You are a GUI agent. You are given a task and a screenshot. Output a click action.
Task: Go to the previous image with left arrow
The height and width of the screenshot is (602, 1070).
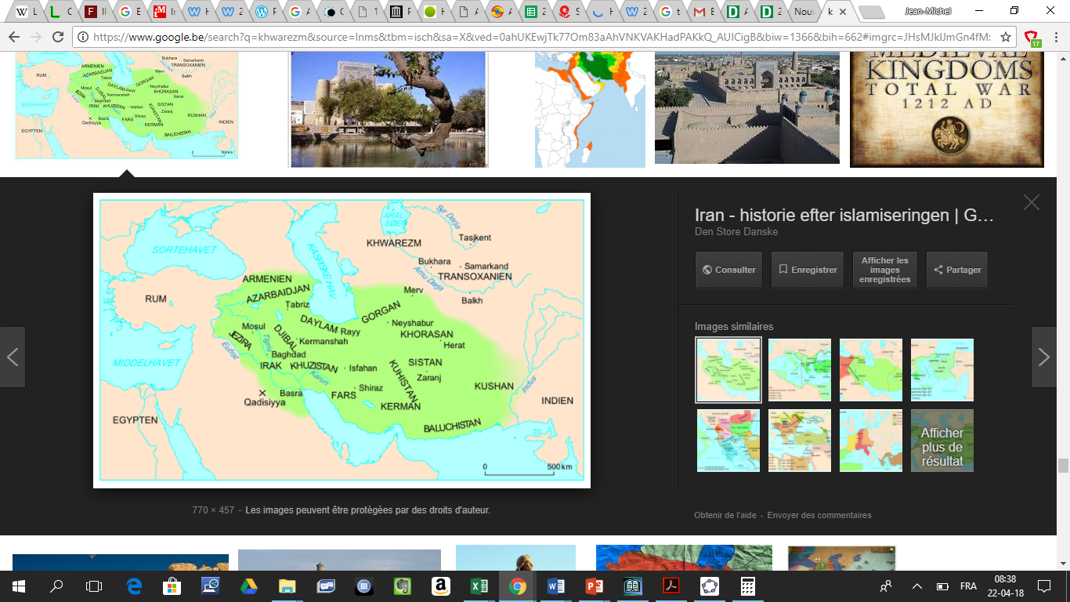(13, 357)
